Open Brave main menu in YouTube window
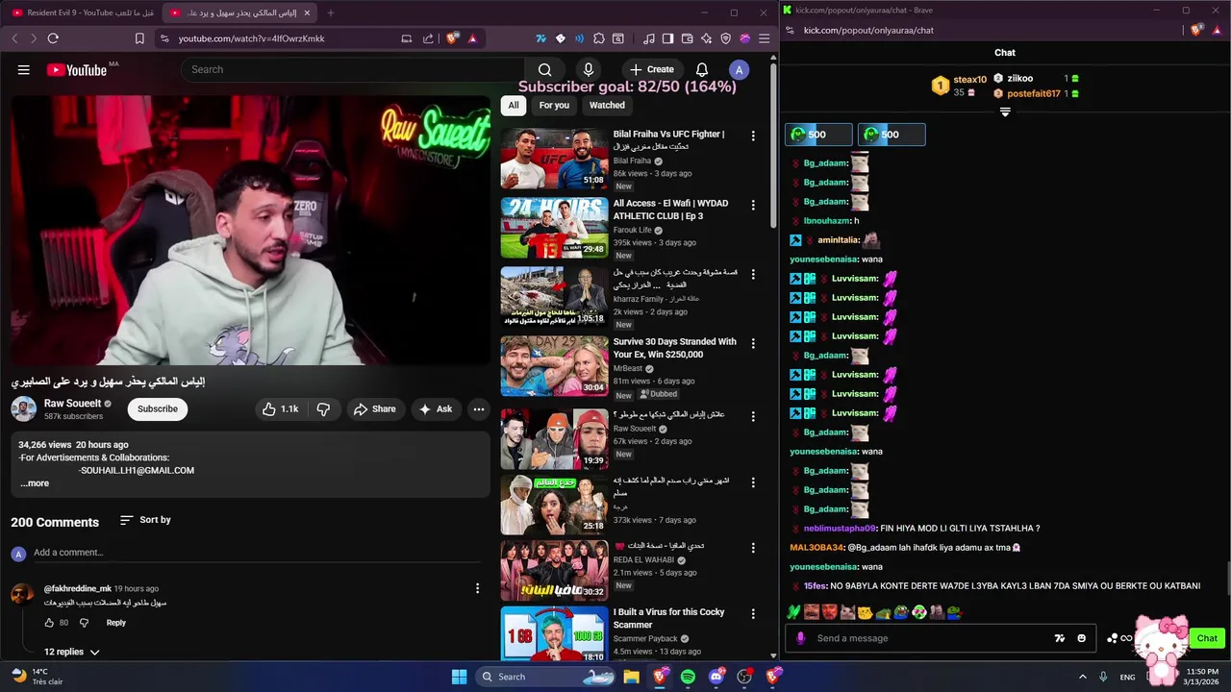 [x=764, y=38]
